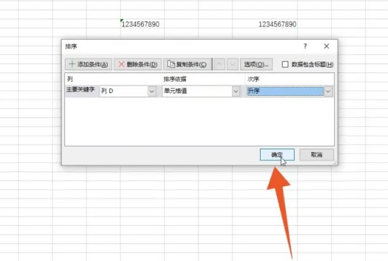The height and width of the screenshot is (261, 388).
Task: Expand the column 列 D dropdown
Action: pyautogui.click(x=152, y=91)
